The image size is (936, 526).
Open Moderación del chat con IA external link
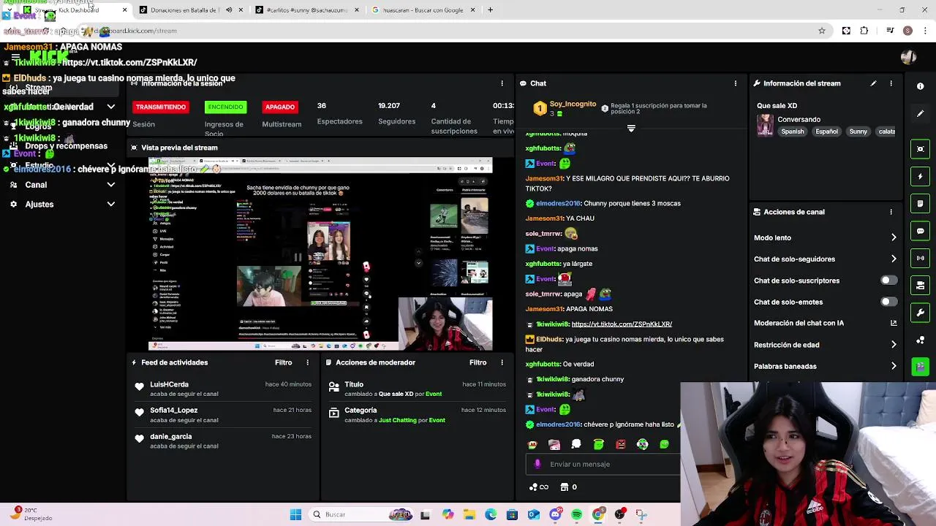coord(894,323)
